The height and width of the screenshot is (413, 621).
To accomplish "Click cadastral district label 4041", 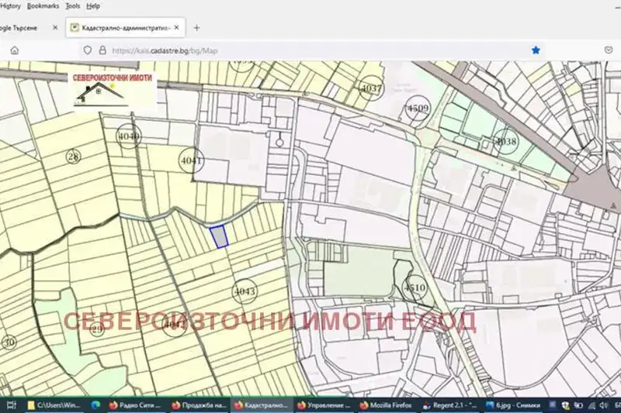I will [191, 160].
